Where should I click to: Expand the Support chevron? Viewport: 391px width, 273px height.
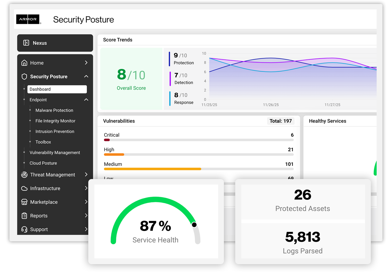coord(86,229)
